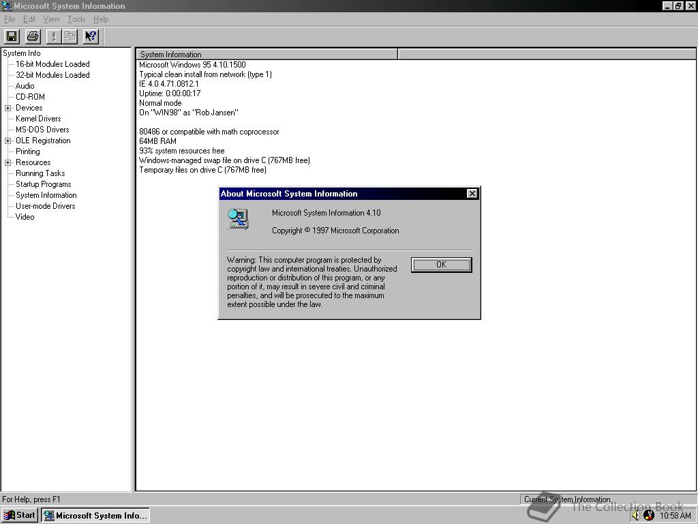Click the Normal mode line
698x524 pixels.
click(x=160, y=103)
